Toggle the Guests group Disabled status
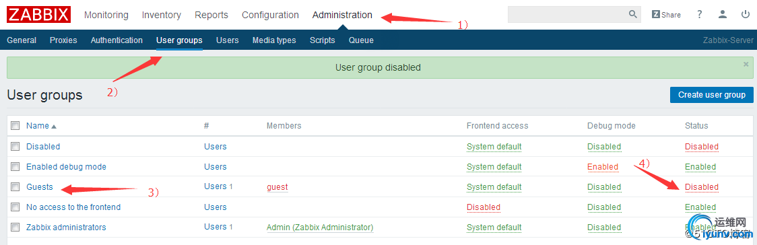This screenshot has height=245, width=757. tap(702, 186)
